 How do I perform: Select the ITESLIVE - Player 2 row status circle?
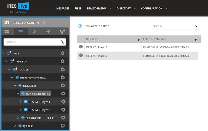click(x=81, y=55)
